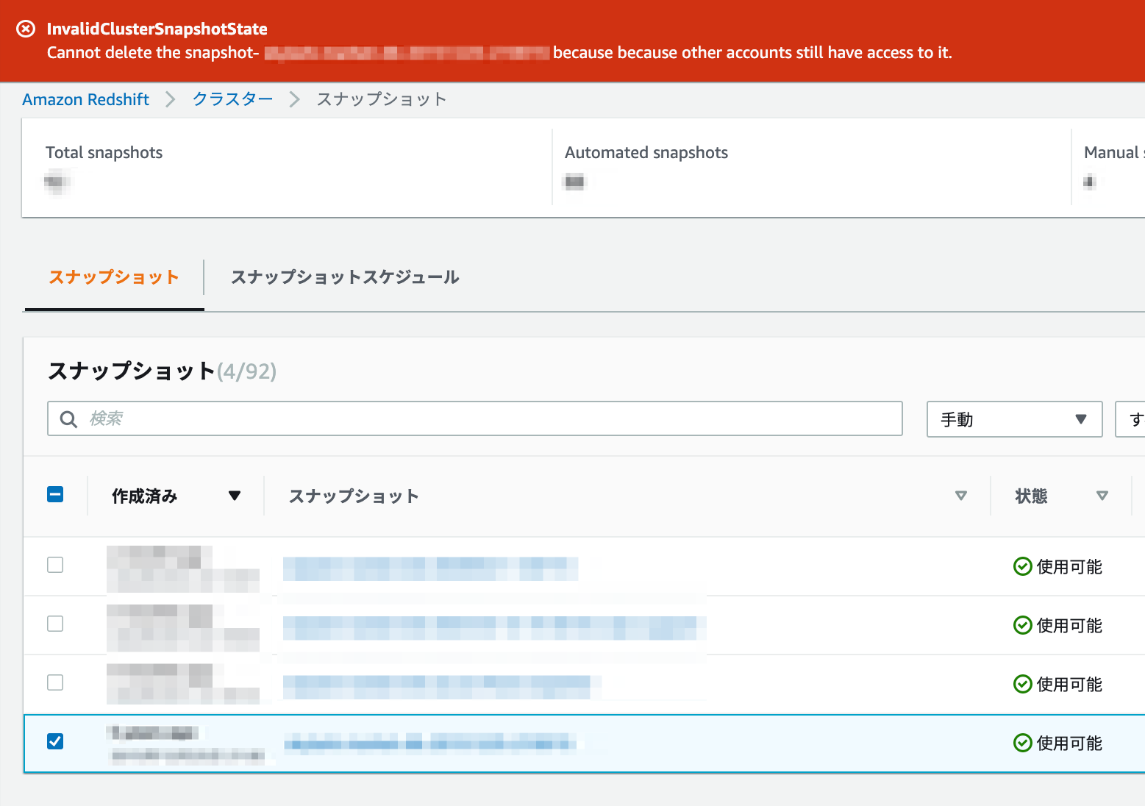The image size is (1145, 806).
Task: Uncheck the selected bottom snapshot's checkbox
Action: [x=55, y=741]
